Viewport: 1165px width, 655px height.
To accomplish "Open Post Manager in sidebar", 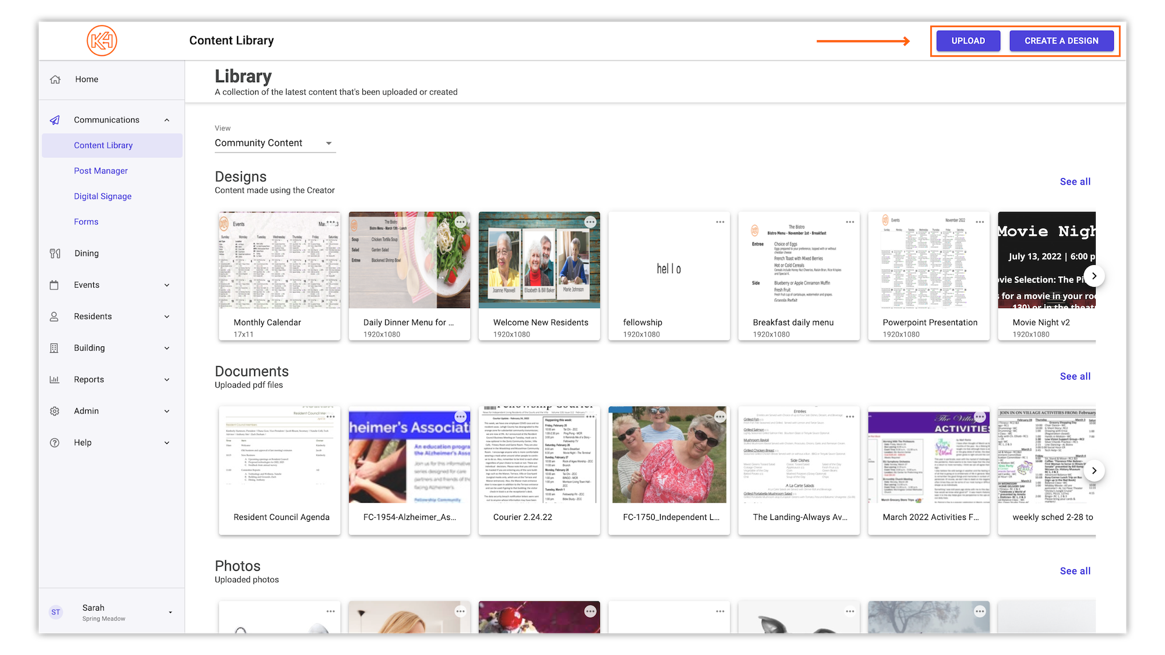I will 101,171.
